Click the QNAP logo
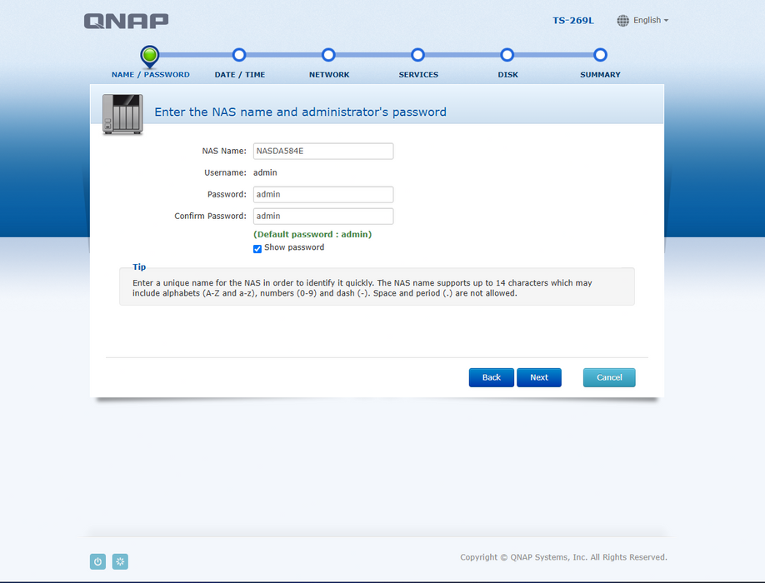This screenshot has width=765, height=583. coord(126,21)
